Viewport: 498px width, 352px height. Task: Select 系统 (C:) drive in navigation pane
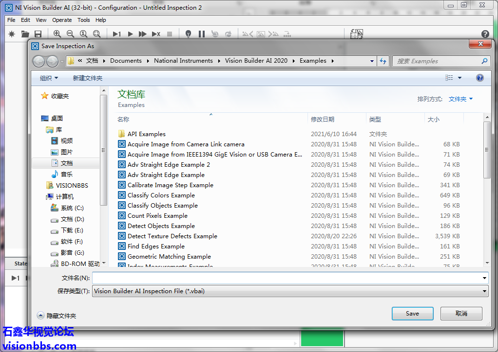coord(72,208)
